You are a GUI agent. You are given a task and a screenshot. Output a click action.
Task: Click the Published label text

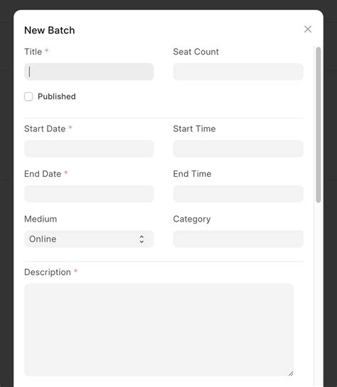click(57, 97)
